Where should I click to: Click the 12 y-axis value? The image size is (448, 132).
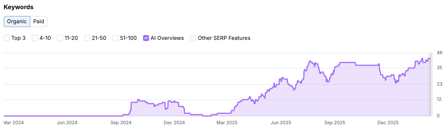[439, 99]
